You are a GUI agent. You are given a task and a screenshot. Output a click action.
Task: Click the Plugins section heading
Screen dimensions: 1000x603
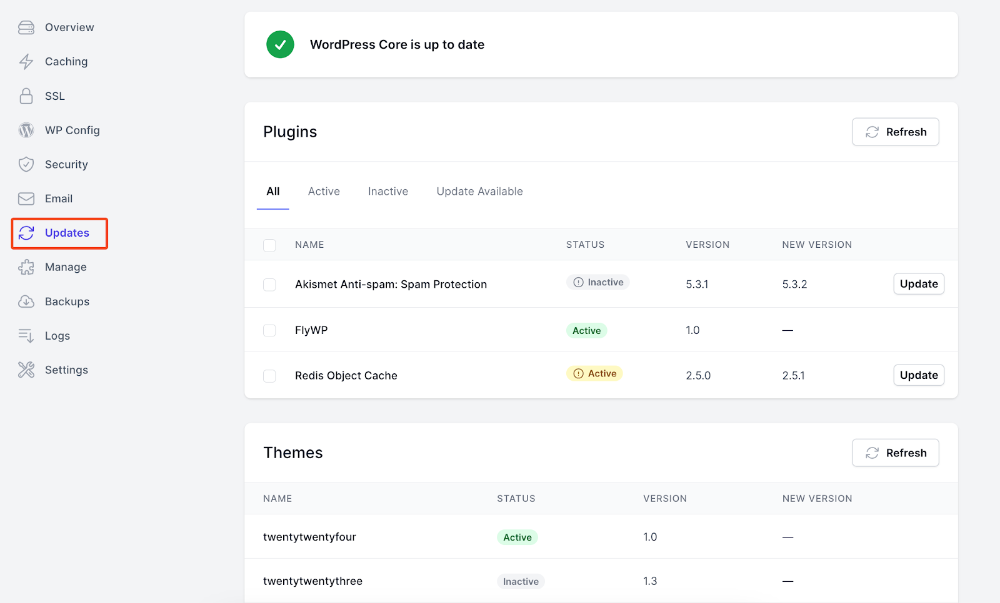[x=290, y=132]
